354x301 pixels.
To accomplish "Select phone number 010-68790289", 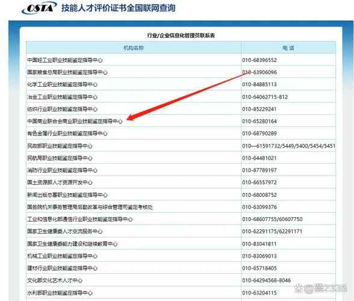I will click(x=259, y=134).
